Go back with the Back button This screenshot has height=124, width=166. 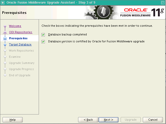point(88,120)
